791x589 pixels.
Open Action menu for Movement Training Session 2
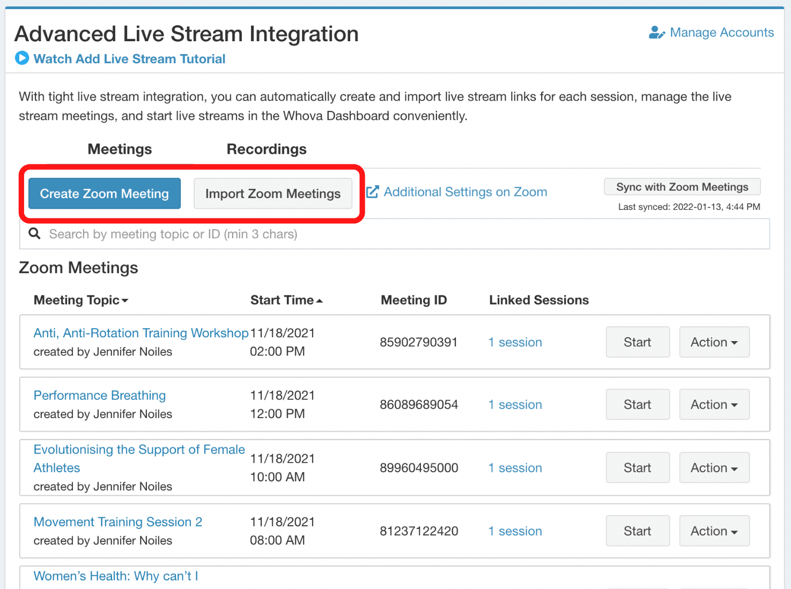point(714,531)
